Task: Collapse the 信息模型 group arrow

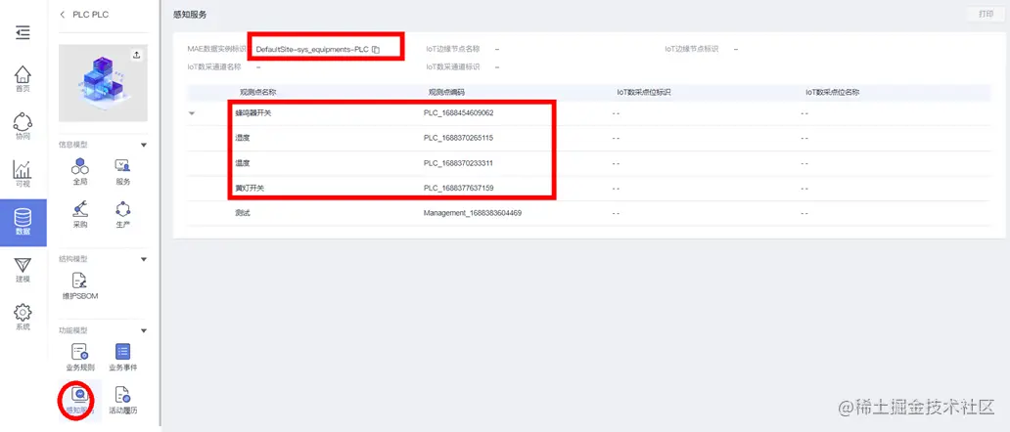Action: tap(144, 146)
